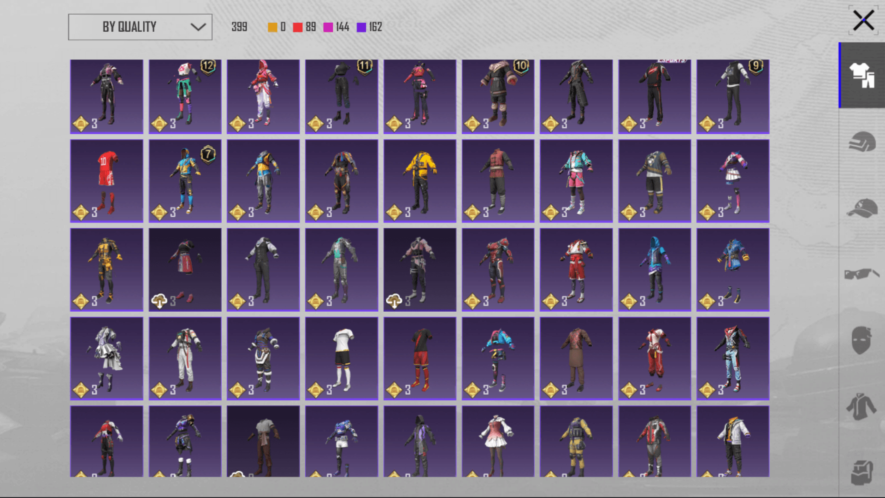This screenshot has height=498, width=885.
Task: Close the inventory with the X button
Action: [863, 20]
